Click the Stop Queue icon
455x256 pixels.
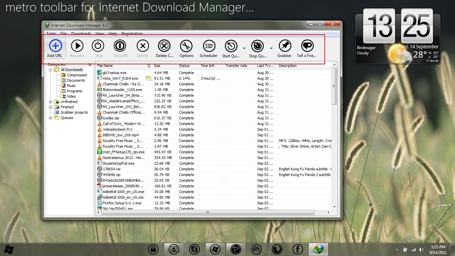257,46
